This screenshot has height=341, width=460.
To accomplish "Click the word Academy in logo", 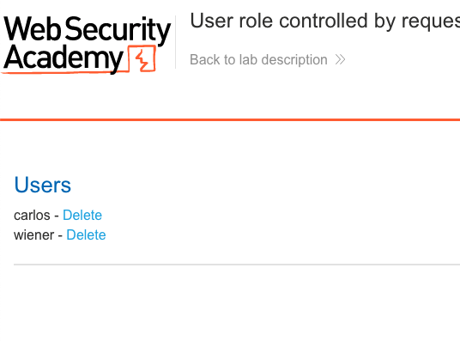I will tap(64, 58).
